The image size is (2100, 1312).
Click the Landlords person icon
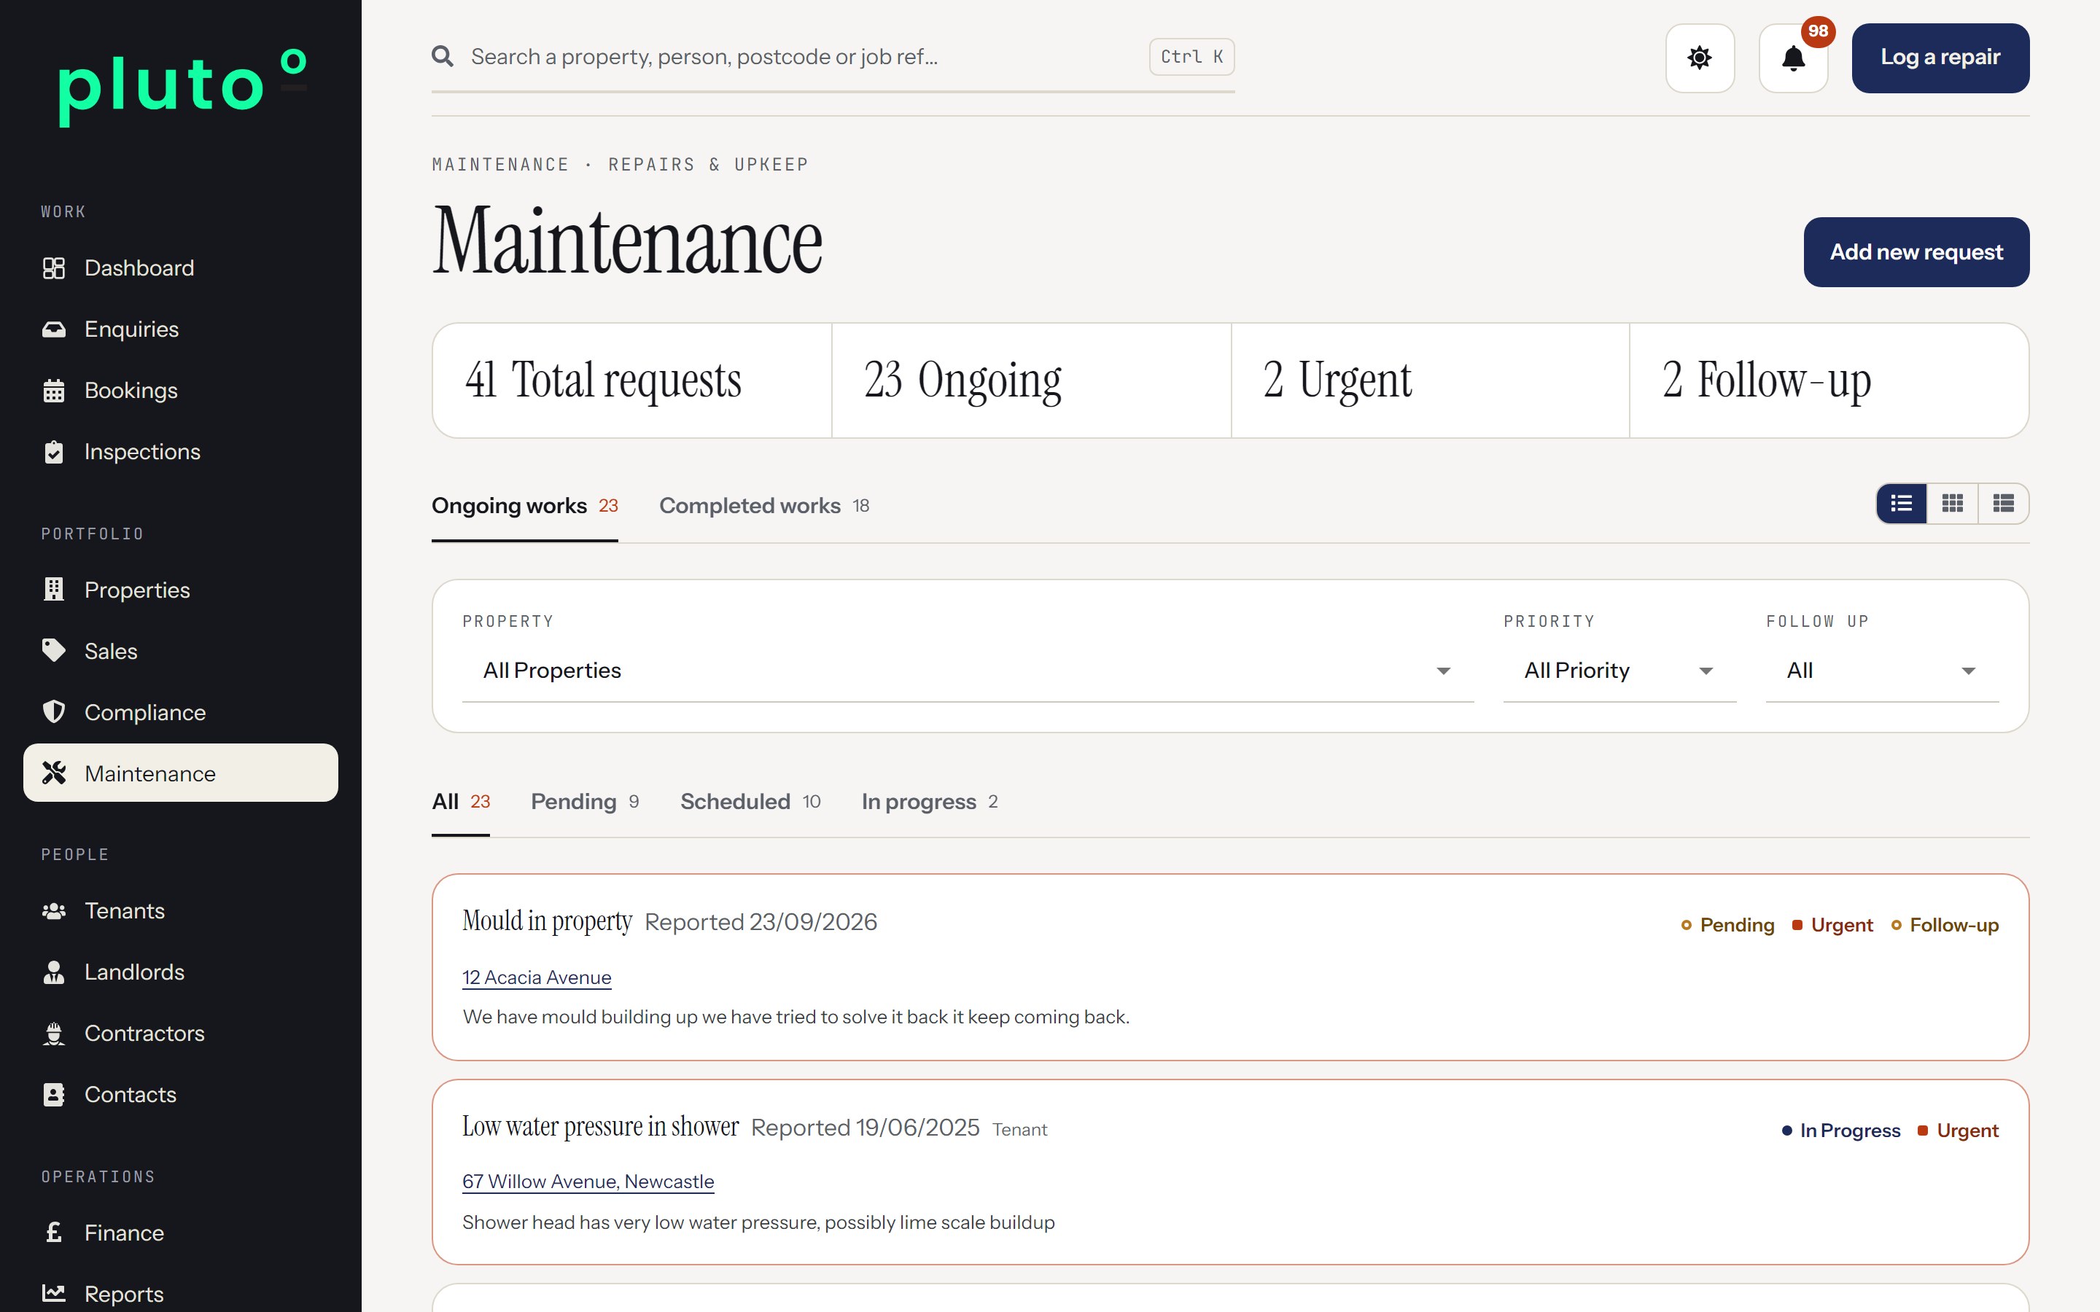pyautogui.click(x=54, y=973)
